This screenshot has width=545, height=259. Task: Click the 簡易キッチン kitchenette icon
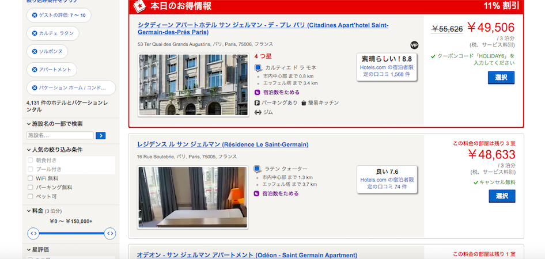304,103
